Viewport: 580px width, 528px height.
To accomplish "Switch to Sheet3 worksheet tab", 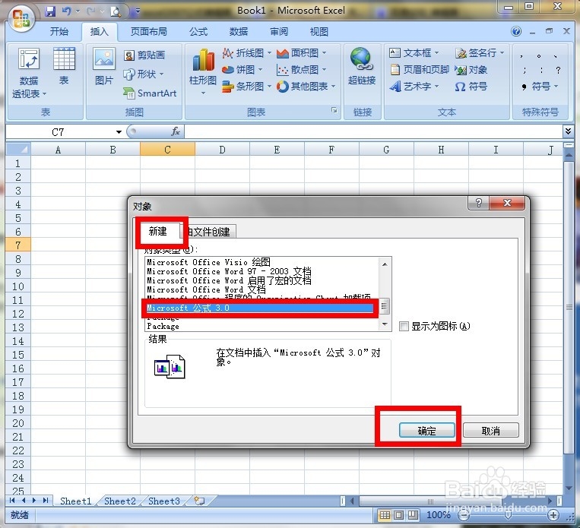I will [164, 501].
